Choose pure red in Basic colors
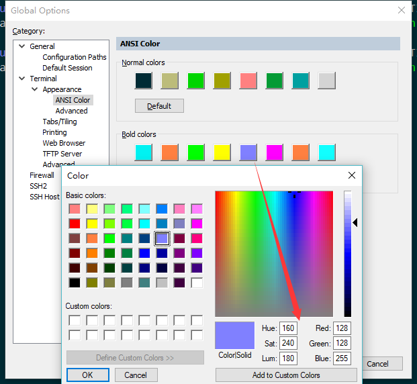 pyautogui.click(x=75, y=224)
